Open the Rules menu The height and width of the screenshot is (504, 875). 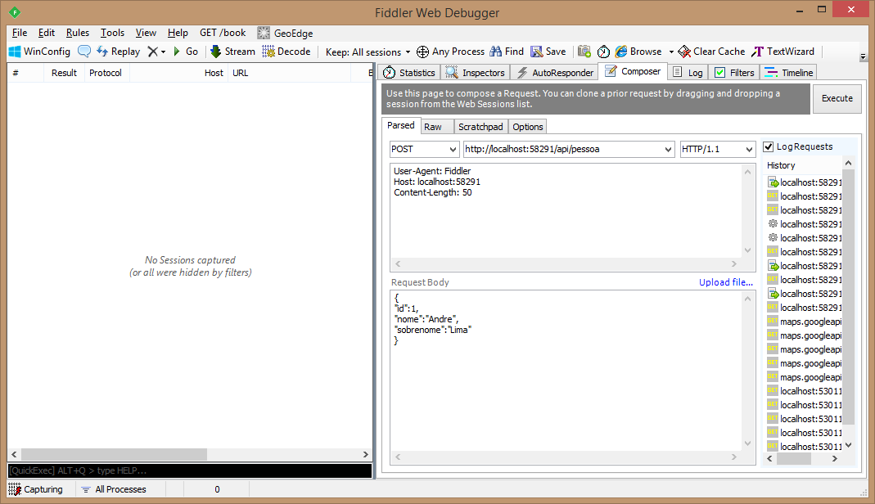pyautogui.click(x=78, y=33)
